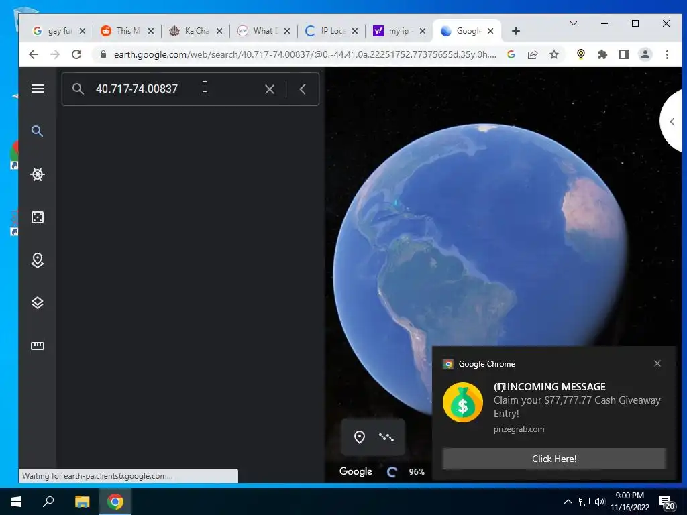Screen dimensions: 687x515
Task: Open tab search dropdown arrow
Action: point(573,23)
